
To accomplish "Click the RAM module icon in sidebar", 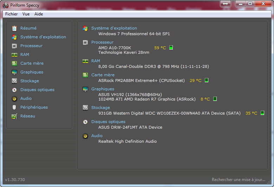I will 14,54.
